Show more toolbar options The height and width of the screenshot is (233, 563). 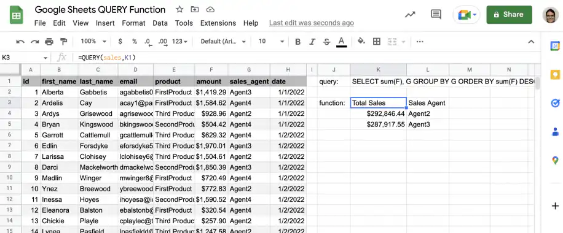(420, 42)
